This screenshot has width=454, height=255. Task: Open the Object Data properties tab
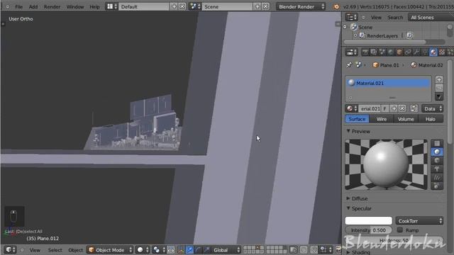[425, 52]
